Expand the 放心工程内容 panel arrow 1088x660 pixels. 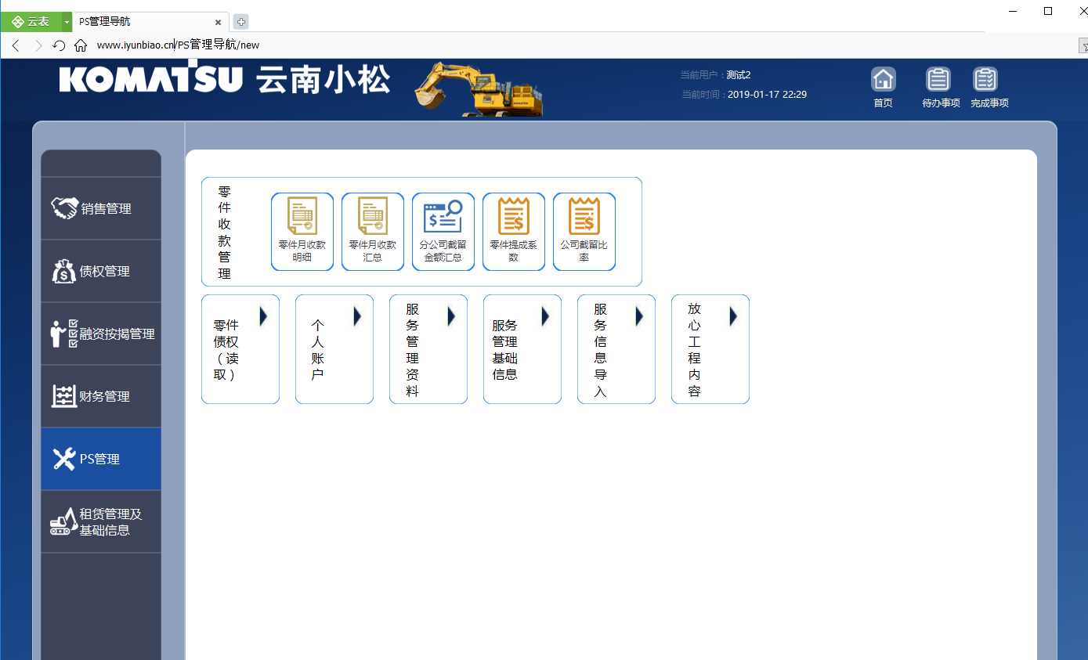(x=734, y=316)
